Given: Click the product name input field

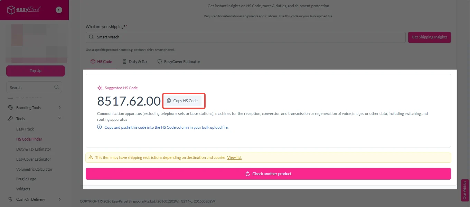Looking at the screenshot, I should [x=245, y=37].
